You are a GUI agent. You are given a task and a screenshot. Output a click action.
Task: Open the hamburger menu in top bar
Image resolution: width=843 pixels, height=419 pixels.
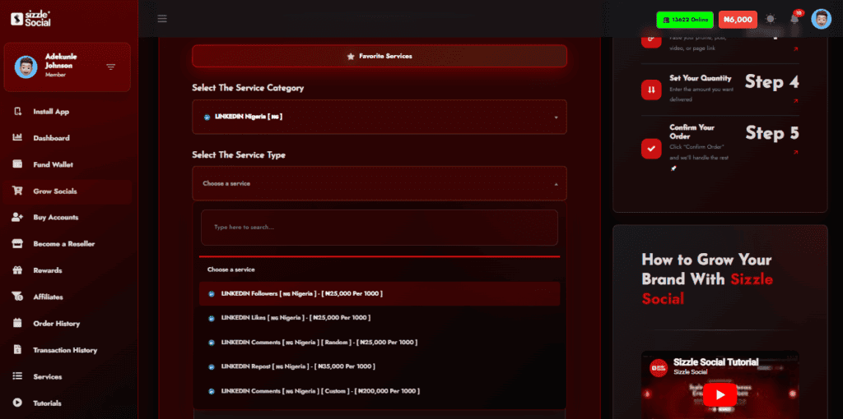click(x=162, y=19)
